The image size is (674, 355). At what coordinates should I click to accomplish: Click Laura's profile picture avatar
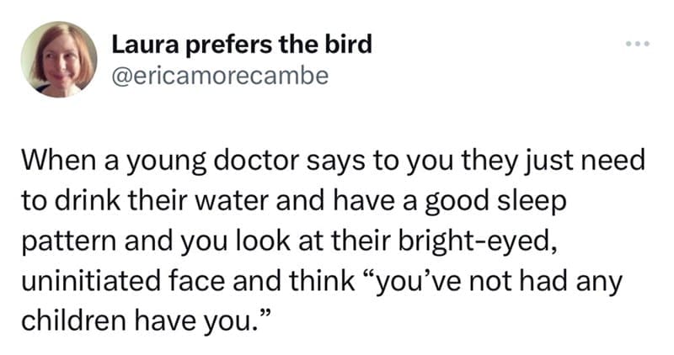point(59,59)
